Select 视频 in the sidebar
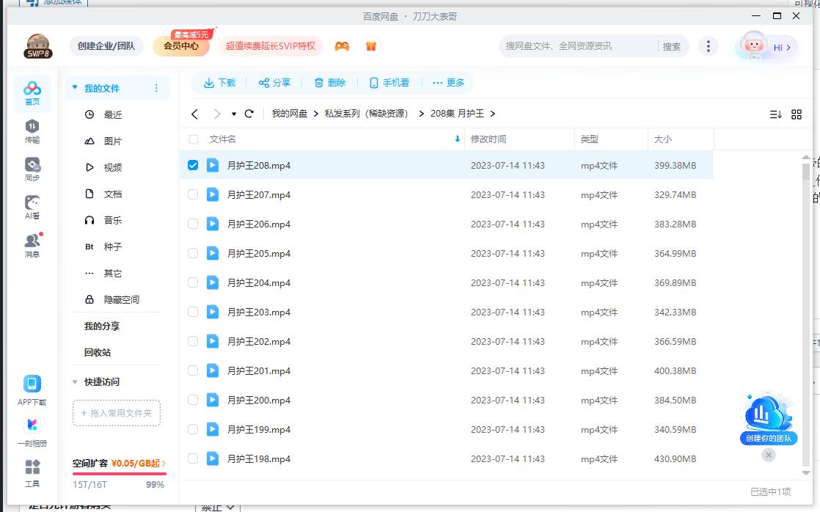820x512 pixels. point(112,168)
